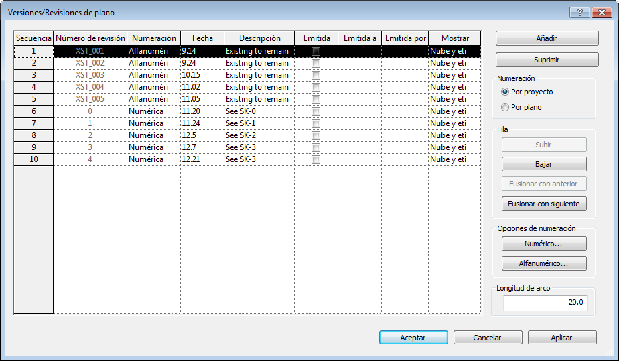Open Numeración cell in sequence 2 row
This screenshot has height=361, width=619.
[x=153, y=63]
